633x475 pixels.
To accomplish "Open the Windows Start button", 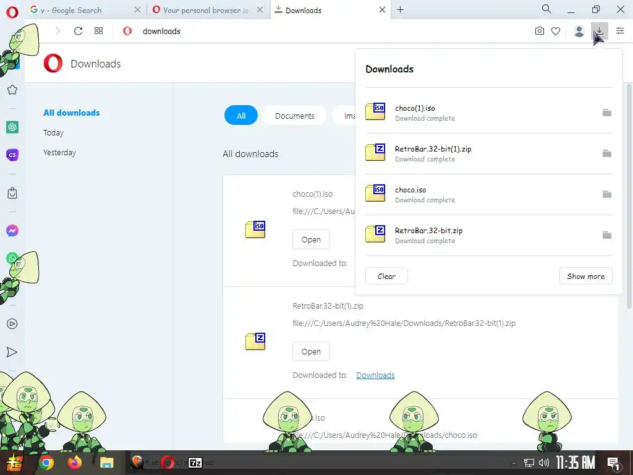I will [14, 463].
